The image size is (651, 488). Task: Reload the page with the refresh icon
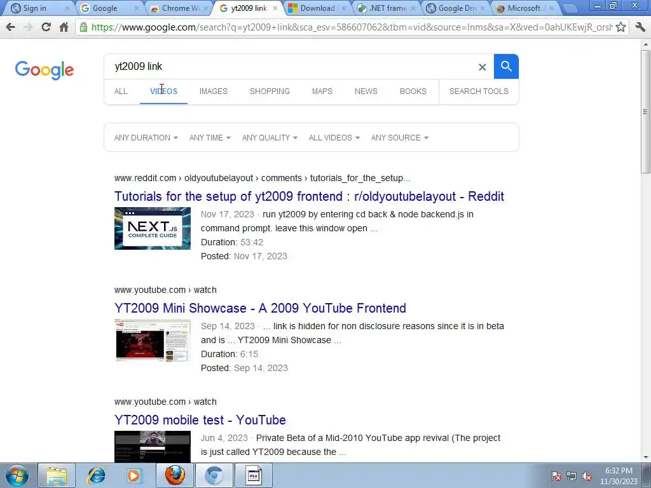click(46, 27)
